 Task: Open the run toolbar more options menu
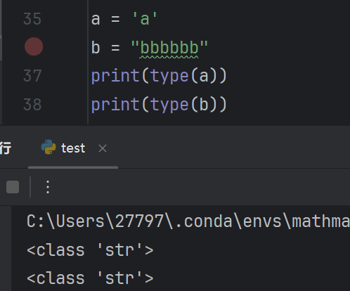point(48,187)
